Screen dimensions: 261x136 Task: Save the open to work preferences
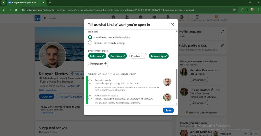(168, 110)
